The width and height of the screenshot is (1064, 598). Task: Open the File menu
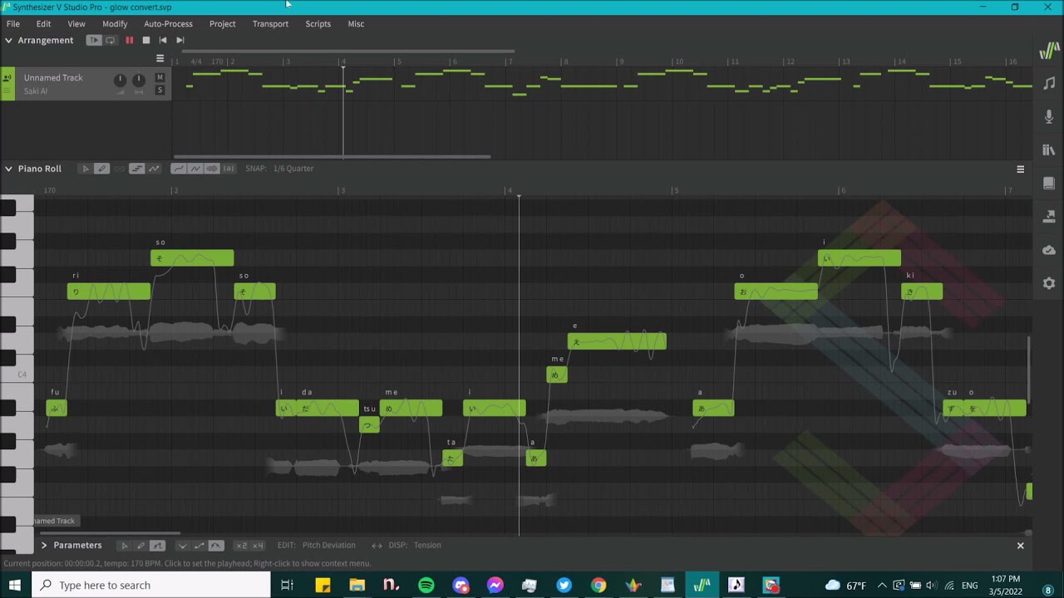point(13,24)
